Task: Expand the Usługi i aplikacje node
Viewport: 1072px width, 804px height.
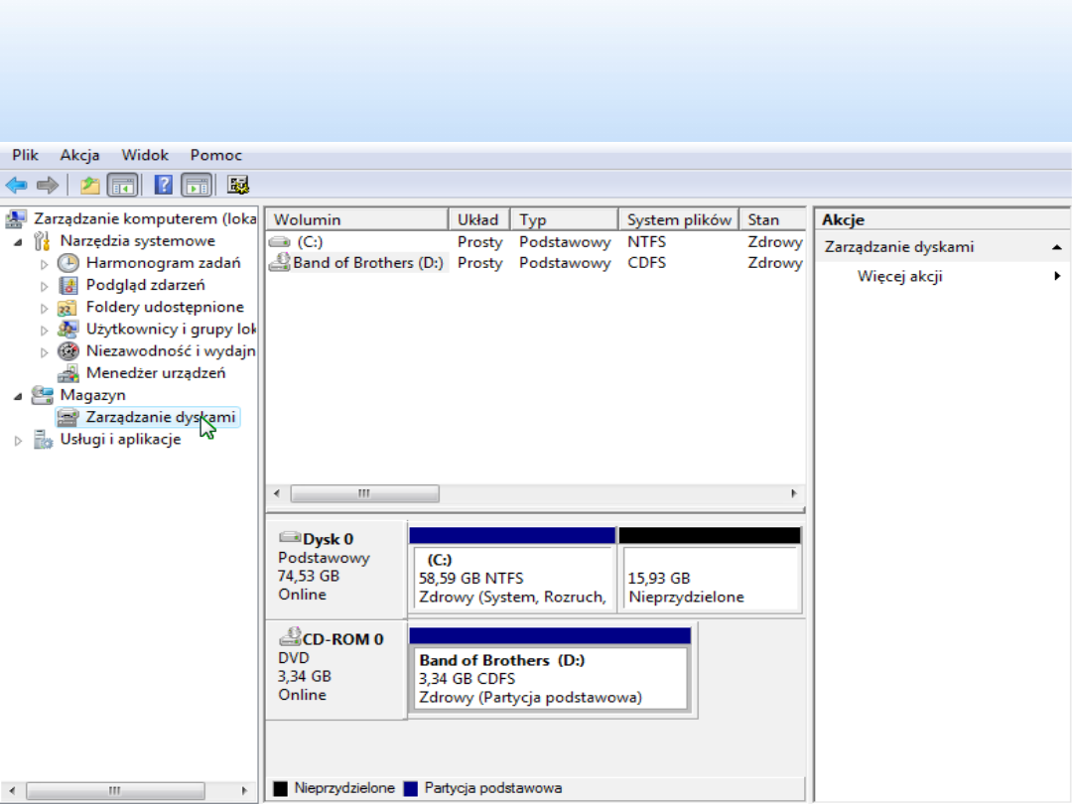Action: (18, 440)
